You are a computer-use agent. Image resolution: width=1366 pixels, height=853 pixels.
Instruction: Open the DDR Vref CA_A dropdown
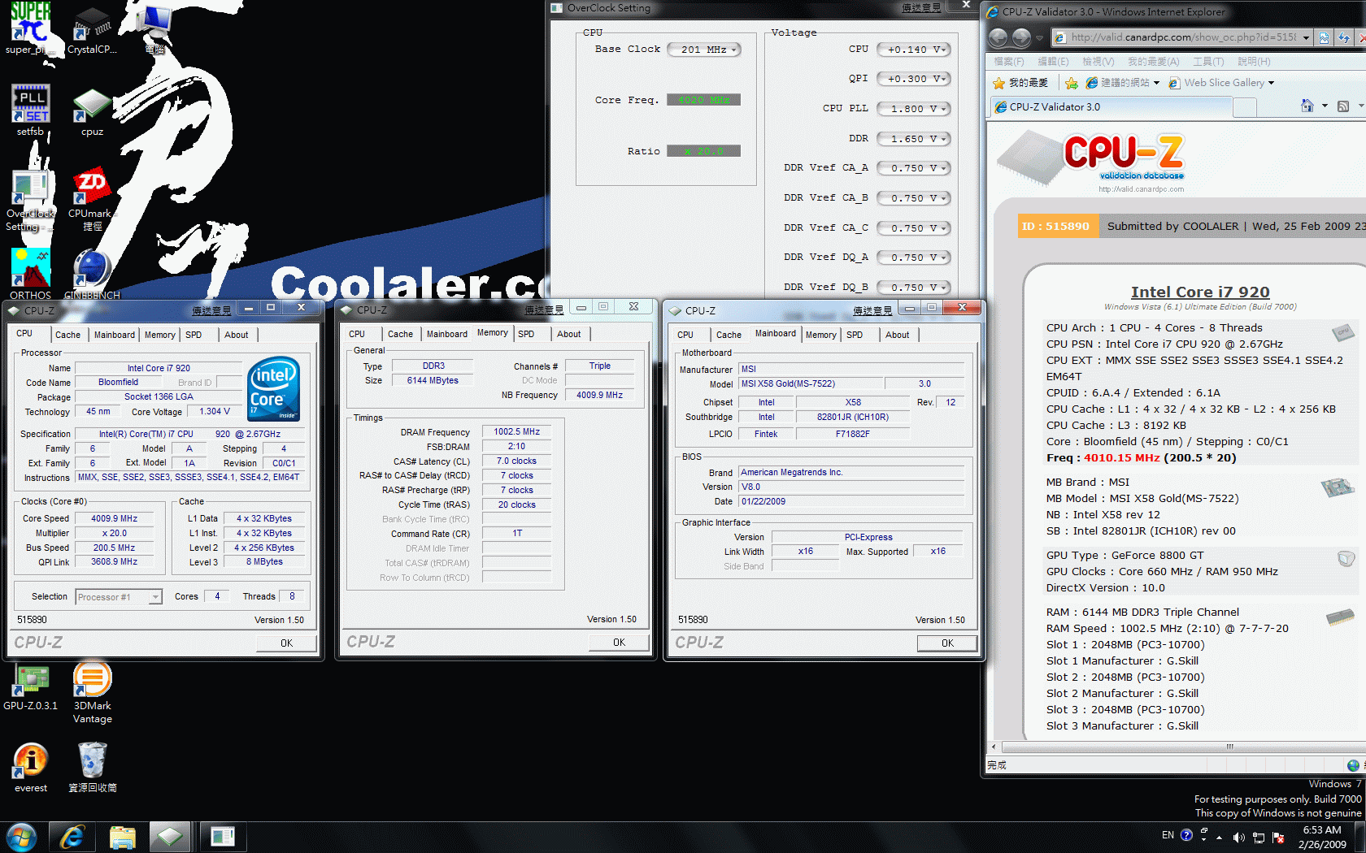pos(914,168)
